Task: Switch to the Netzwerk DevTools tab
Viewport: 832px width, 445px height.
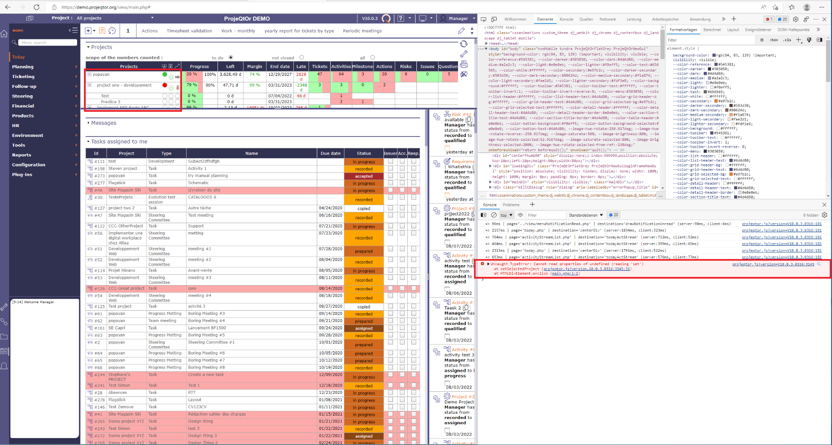Action: 608,19
